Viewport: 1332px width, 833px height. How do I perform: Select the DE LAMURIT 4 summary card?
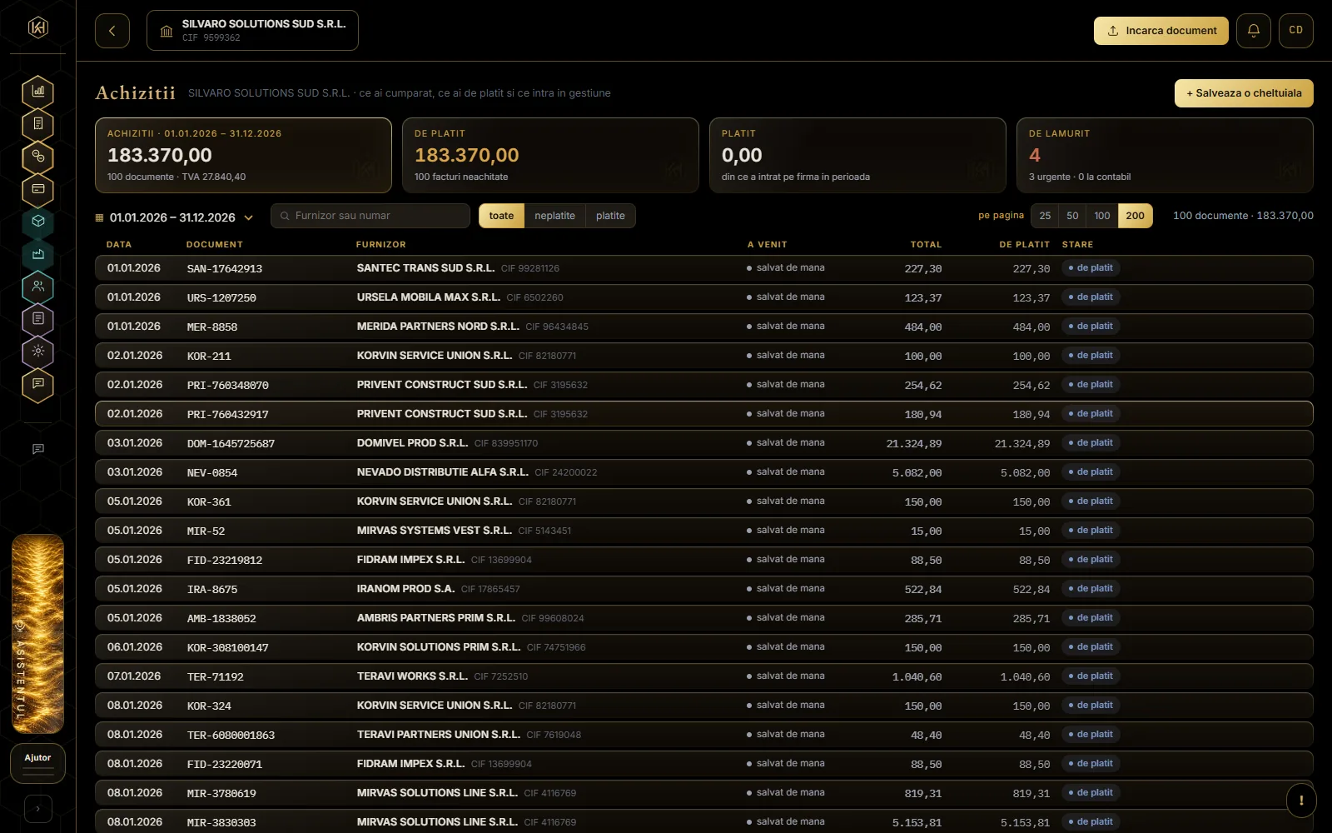[1165, 155]
